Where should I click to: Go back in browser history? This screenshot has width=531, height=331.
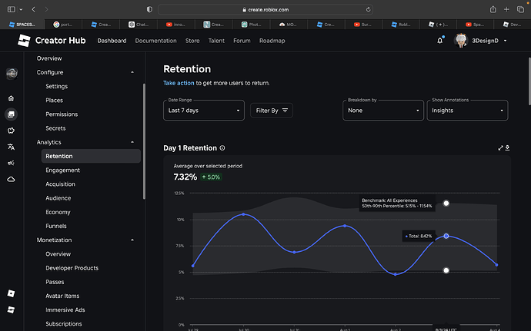[34, 9]
